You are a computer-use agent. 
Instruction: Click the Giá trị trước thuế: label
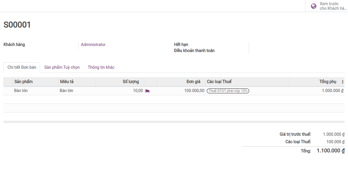pyautogui.click(x=295, y=134)
